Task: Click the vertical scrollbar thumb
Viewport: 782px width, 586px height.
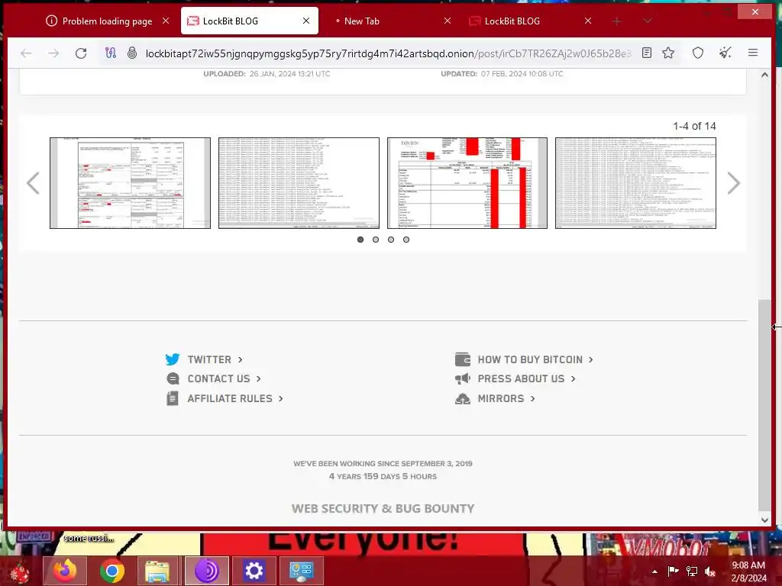Action: pyautogui.click(x=764, y=404)
